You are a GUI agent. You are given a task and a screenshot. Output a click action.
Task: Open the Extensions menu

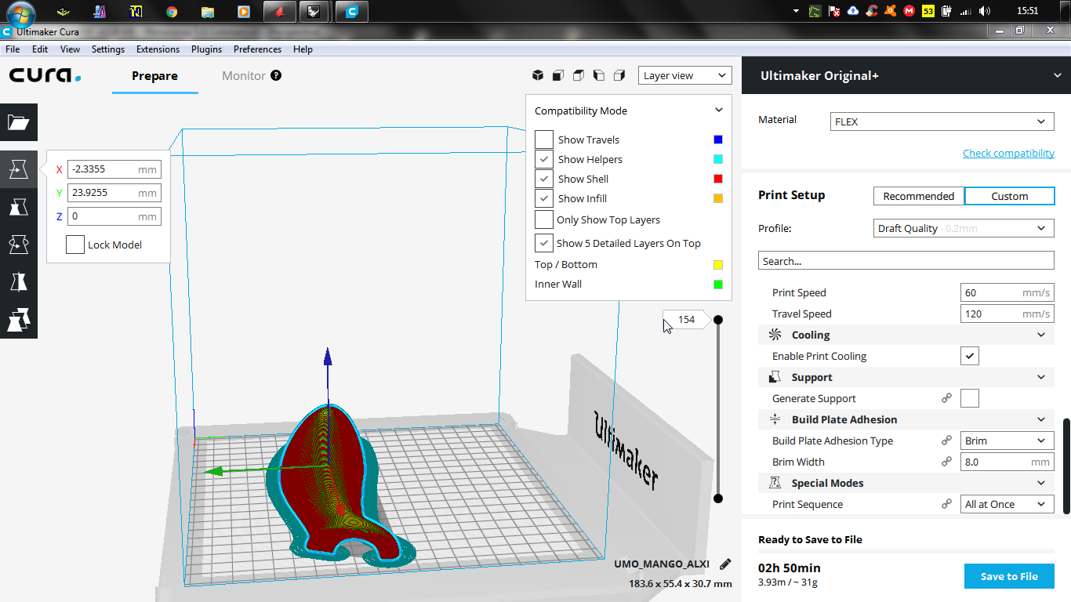[x=158, y=49]
